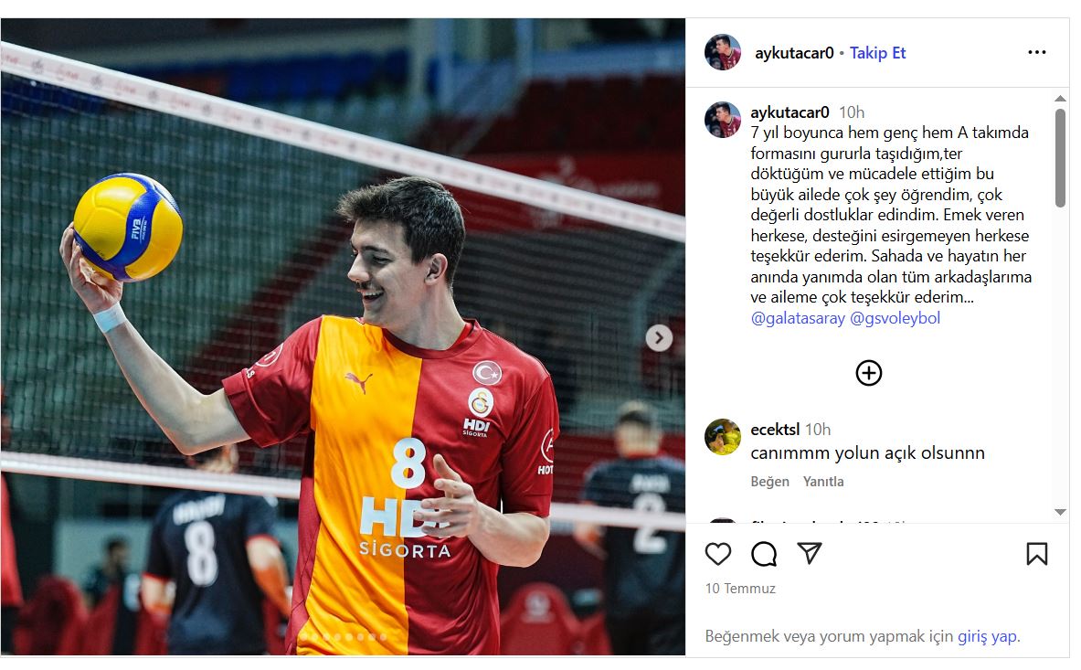Open the three-dot more options menu
Viewport: 1081px width, 670px height.
coord(1037,52)
